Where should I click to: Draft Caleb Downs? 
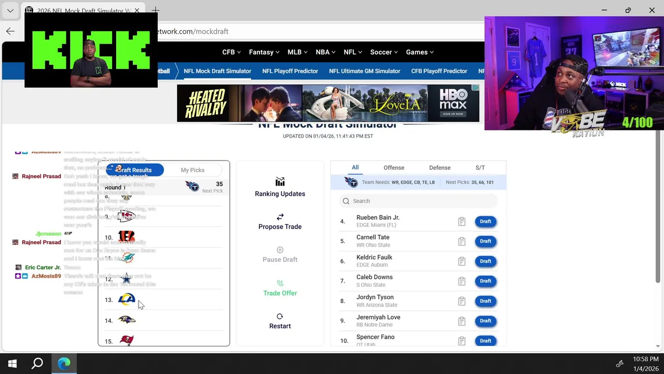pyautogui.click(x=486, y=281)
